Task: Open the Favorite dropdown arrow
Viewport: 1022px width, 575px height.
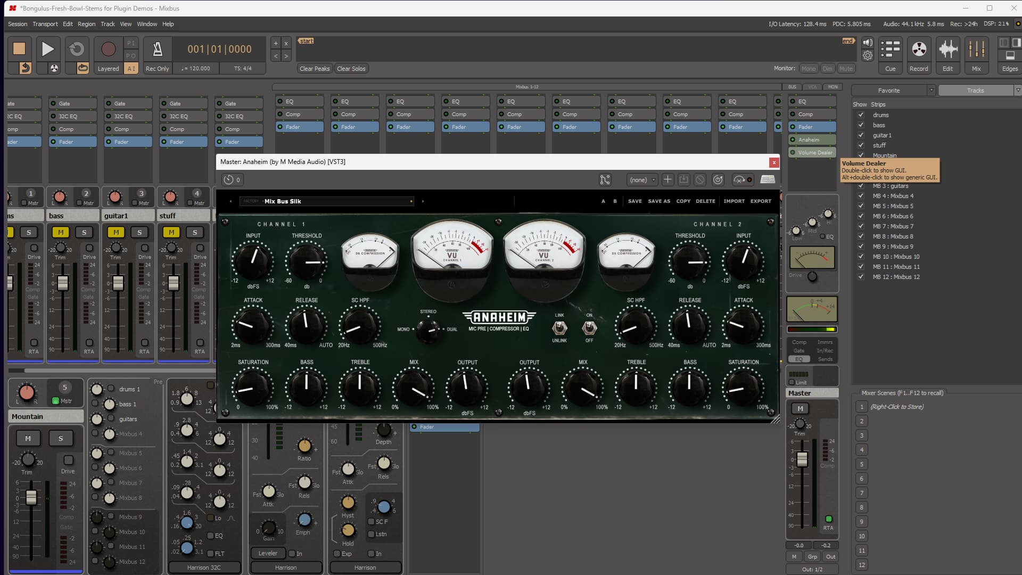Action: pos(931,91)
